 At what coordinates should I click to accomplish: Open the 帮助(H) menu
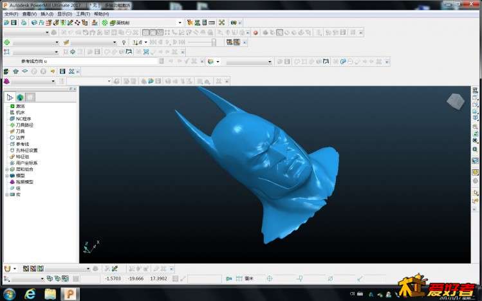[x=102, y=14]
